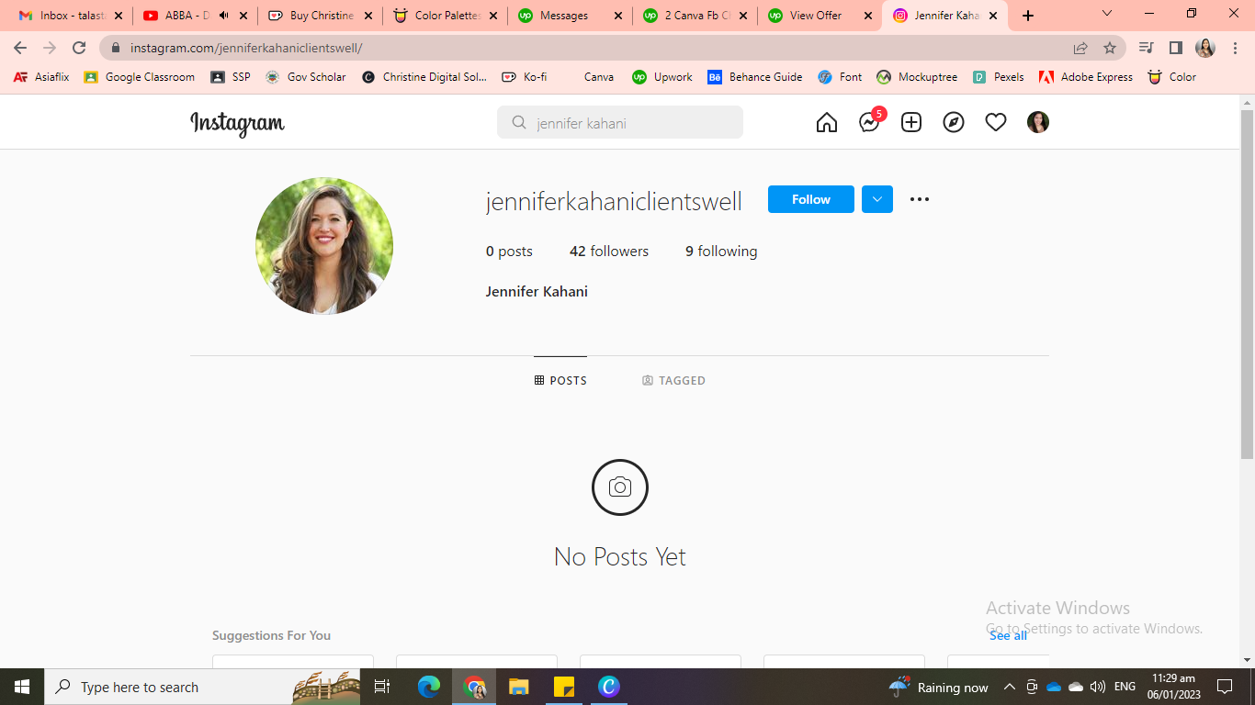Click the create new post icon
The height and width of the screenshot is (705, 1255).
pyautogui.click(x=910, y=123)
